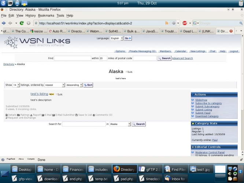Open the Private Messaging link in navigation

click(142, 51)
